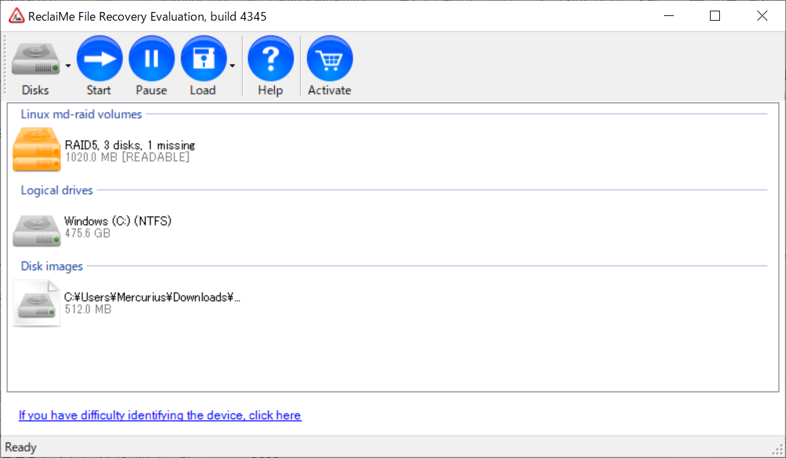Click the status bar resize grip

pyautogui.click(x=778, y=449)
